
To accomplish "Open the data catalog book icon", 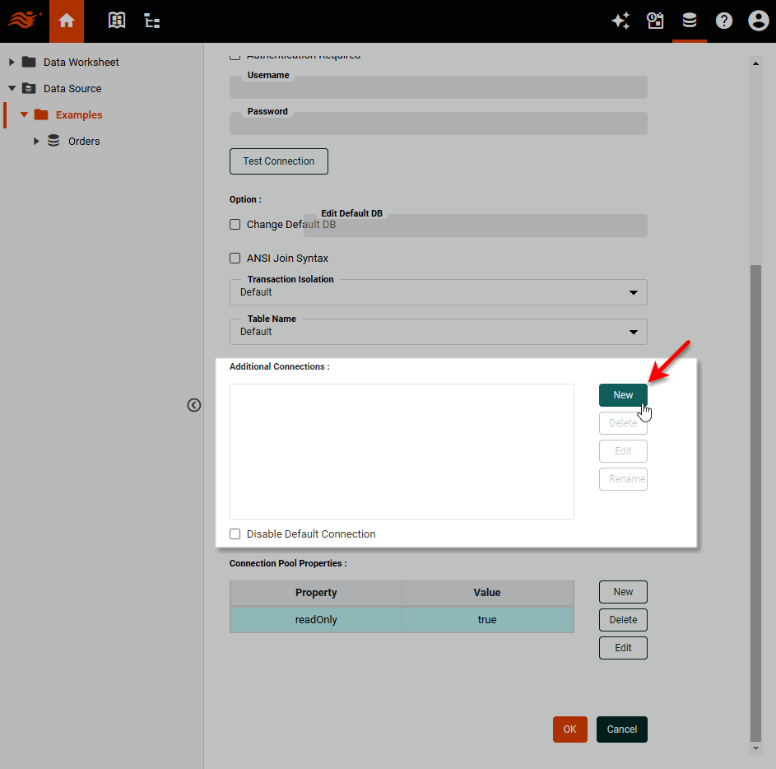I will pyautogui.click(x=116, y=21).
